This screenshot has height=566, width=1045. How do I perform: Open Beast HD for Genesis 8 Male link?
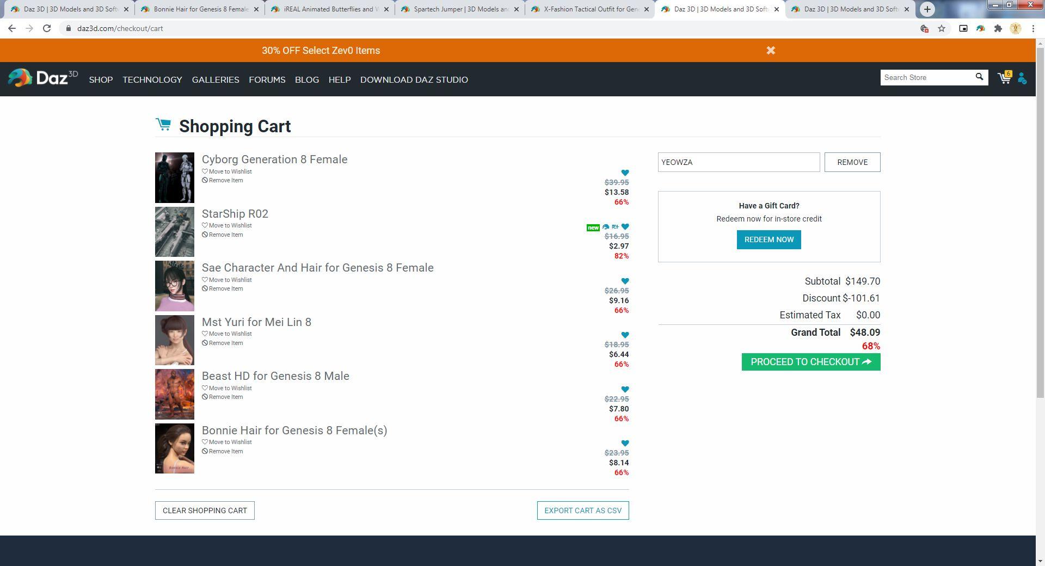click(x=275, y=376)
